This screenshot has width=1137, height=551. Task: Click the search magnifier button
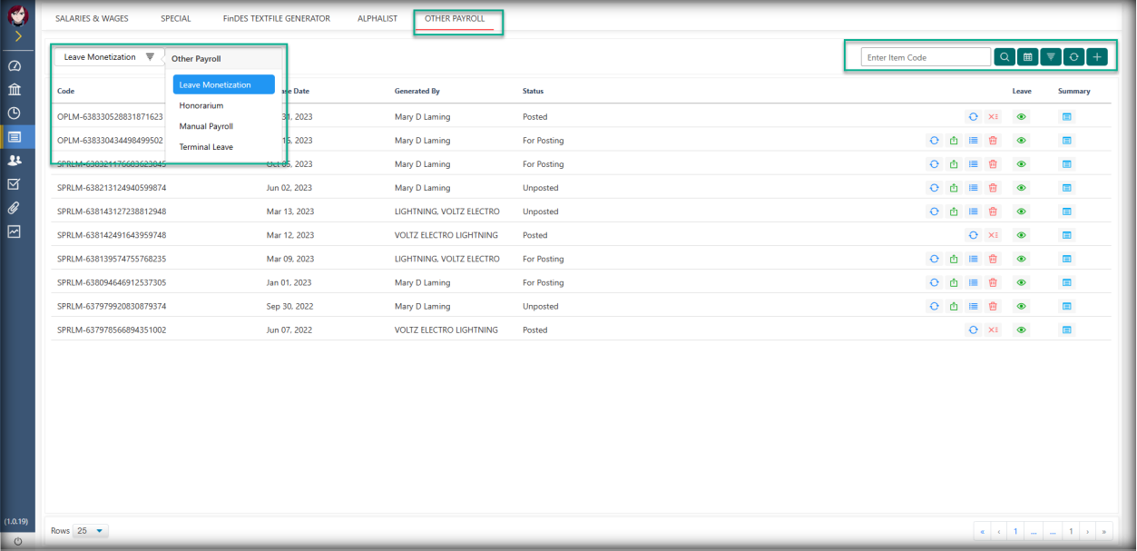[1005, 57]
